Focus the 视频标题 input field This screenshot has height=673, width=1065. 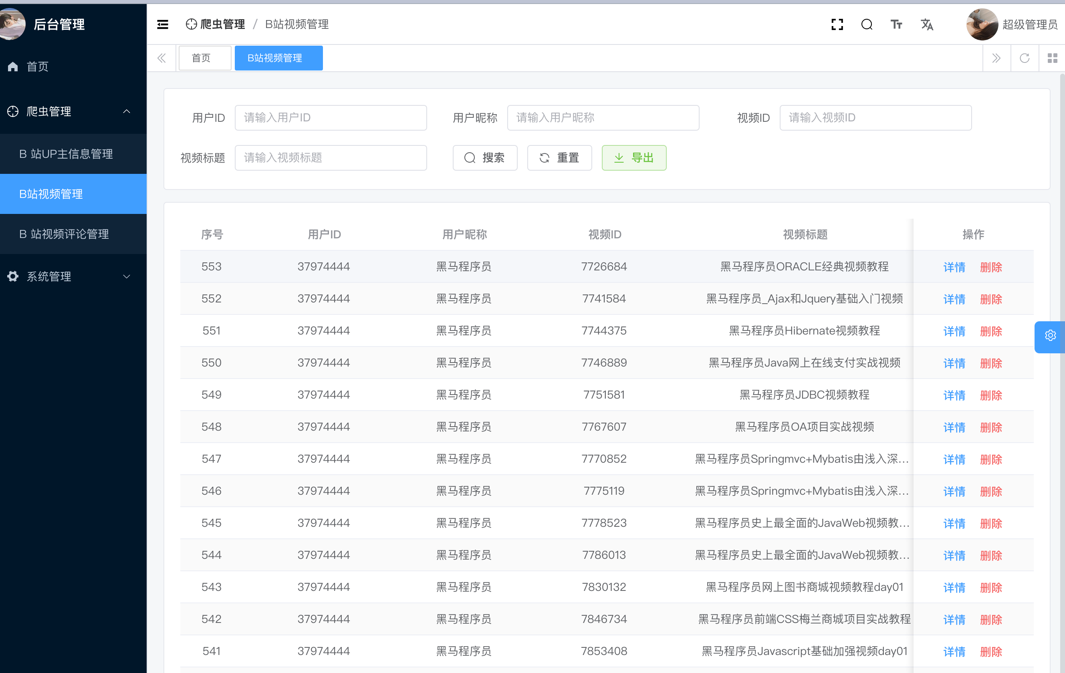tap(331, 157)
